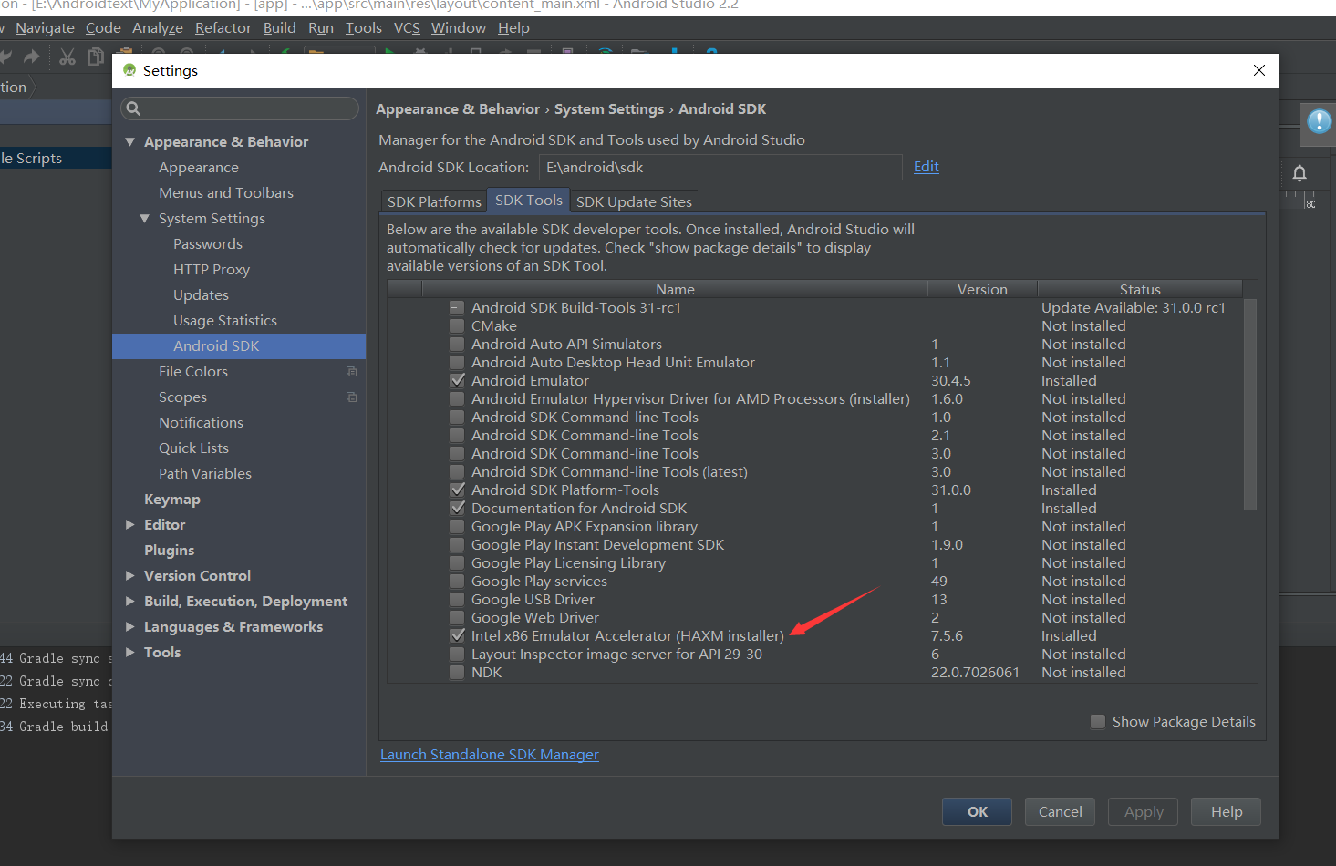Open the VCS menu
Viewport: 1336px width, 866px height.
click(407, 28)
